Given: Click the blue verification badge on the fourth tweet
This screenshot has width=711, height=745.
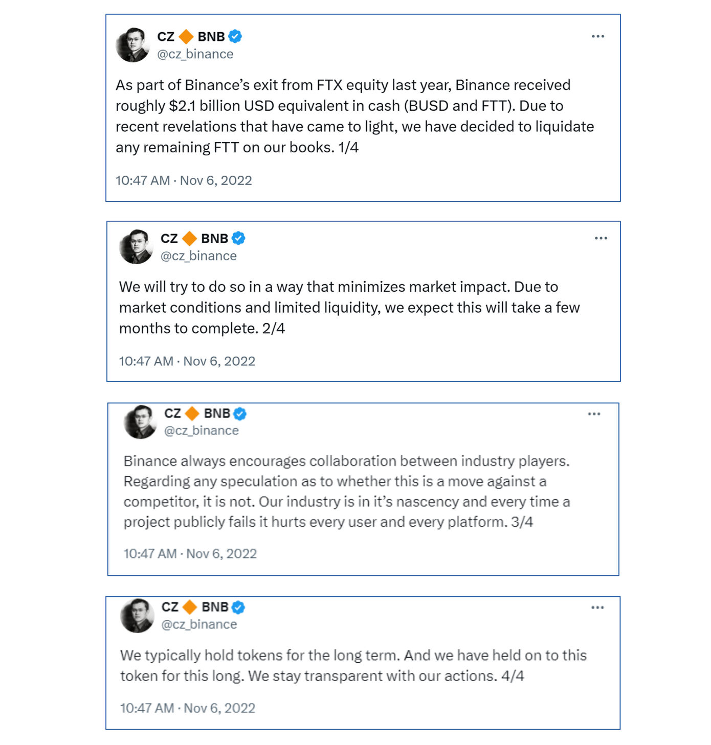Looking at the screenshot, I should click(x=238, y=608).
